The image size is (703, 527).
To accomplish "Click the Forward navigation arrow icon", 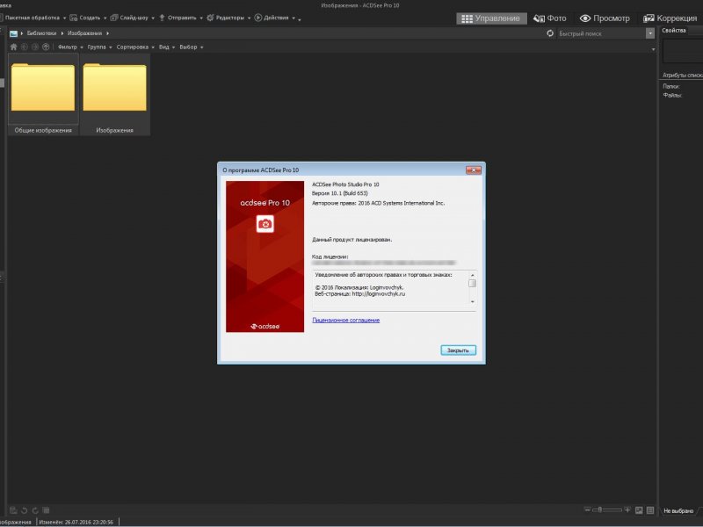I will 35,47.
